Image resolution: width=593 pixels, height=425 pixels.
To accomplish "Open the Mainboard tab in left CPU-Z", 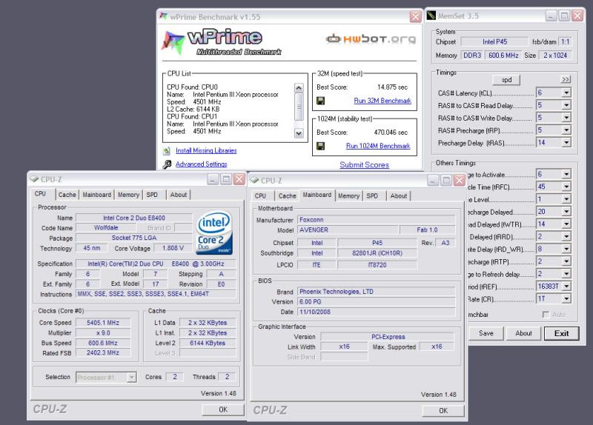I will (x=97, y=195).
